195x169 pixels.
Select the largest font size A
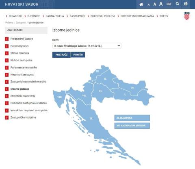161,4
